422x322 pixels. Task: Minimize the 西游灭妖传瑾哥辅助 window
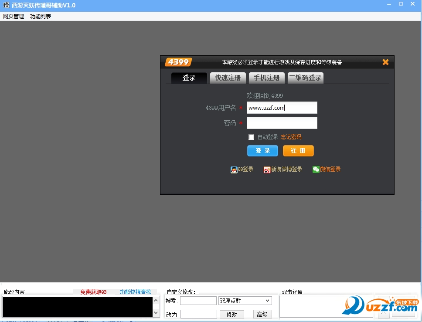(389, 4)
